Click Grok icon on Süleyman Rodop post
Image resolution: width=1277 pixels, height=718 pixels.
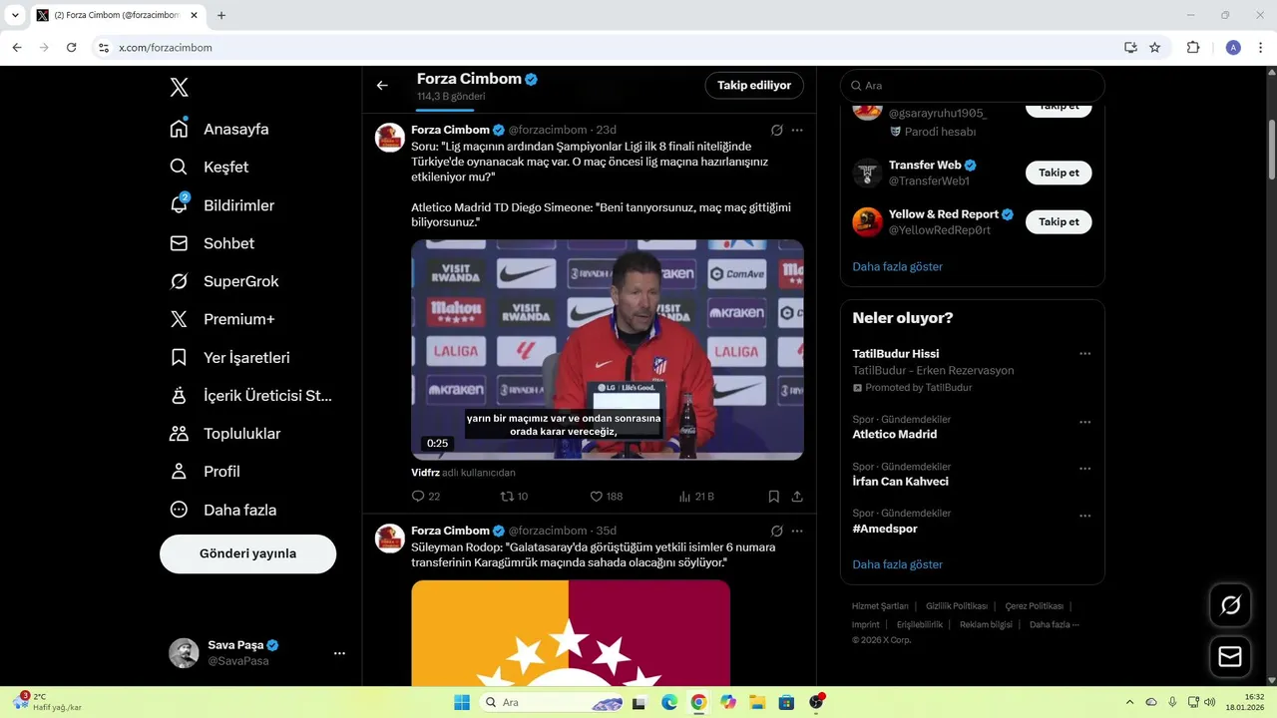(x=776, y=531)
